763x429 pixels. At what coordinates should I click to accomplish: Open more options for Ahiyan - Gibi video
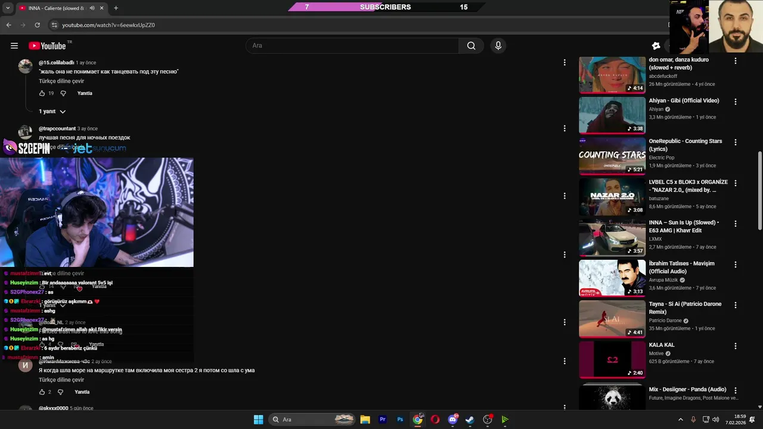(x=735, y=101)
